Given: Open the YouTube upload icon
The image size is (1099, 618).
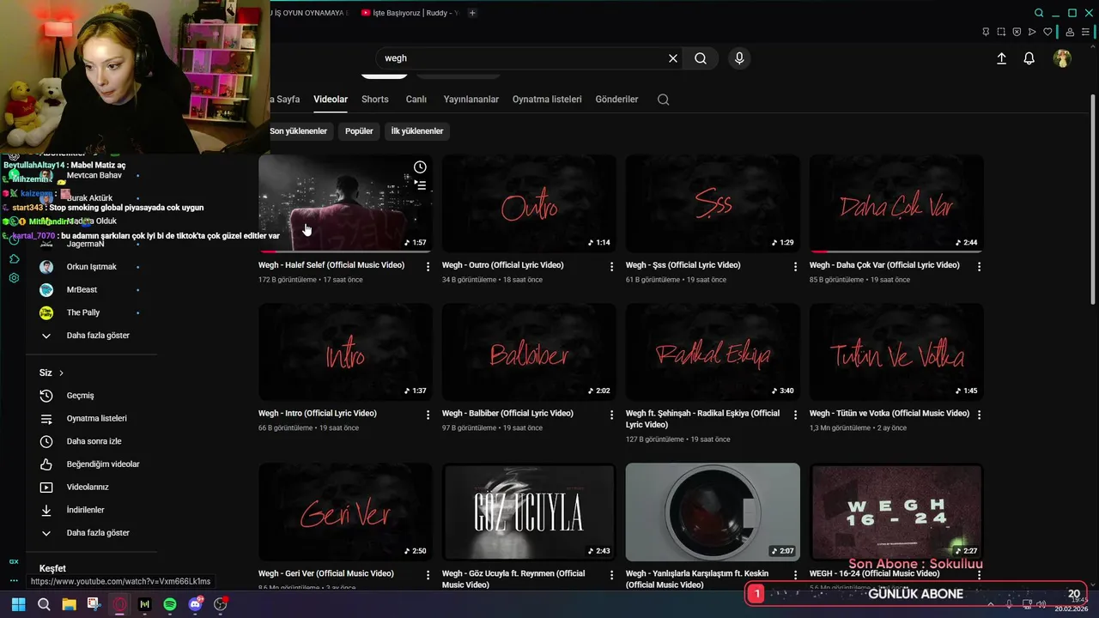Looking at the screenshot, I should [x=1001, y=58].
